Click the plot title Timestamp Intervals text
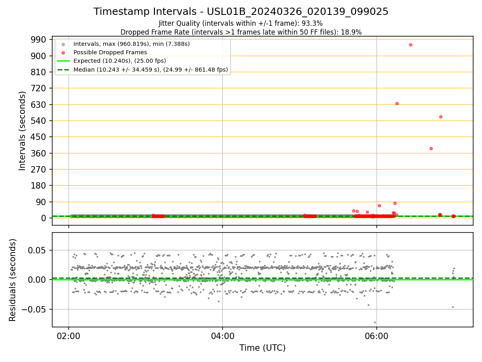Viewport: 482px width, 362px height. coord(241,12)
